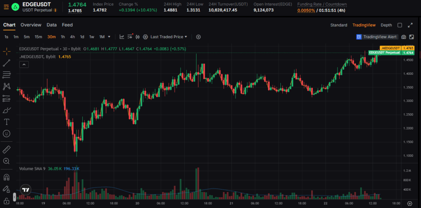
Task: Toggle the stay-in-drawing-mode pencil lock
Action: click(x=7, y=189)
